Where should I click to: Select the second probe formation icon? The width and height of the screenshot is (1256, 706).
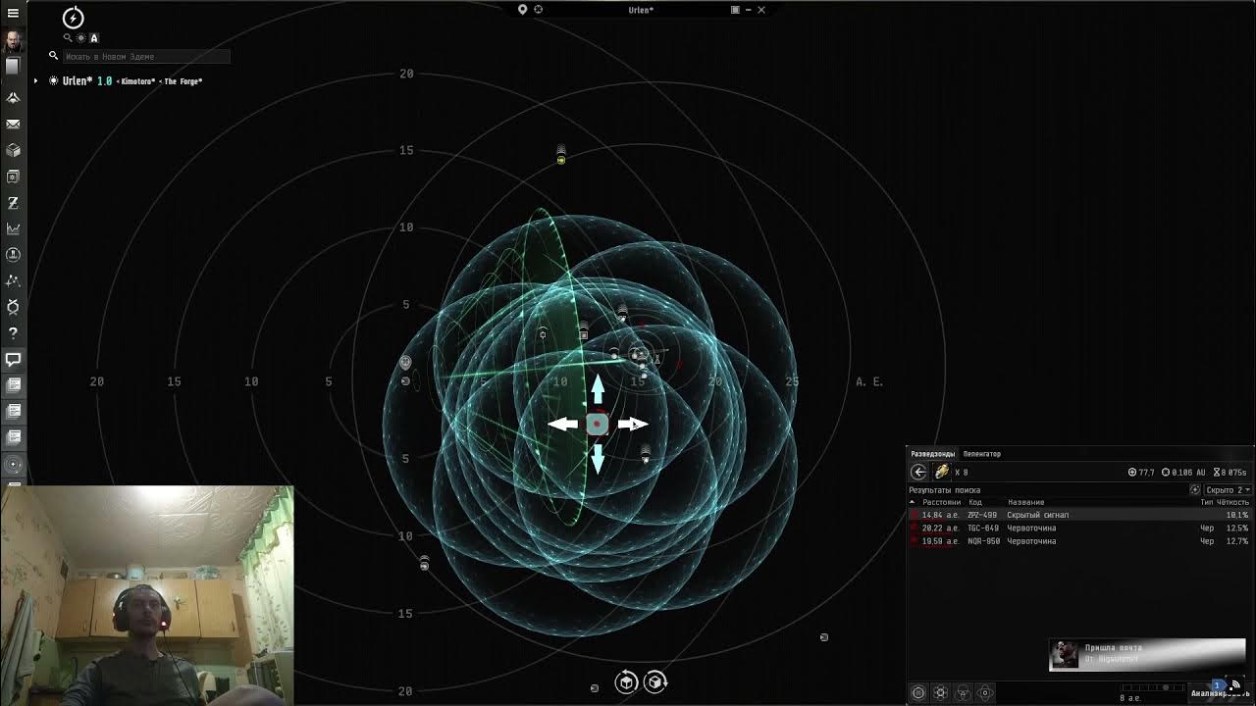point(940,692)
